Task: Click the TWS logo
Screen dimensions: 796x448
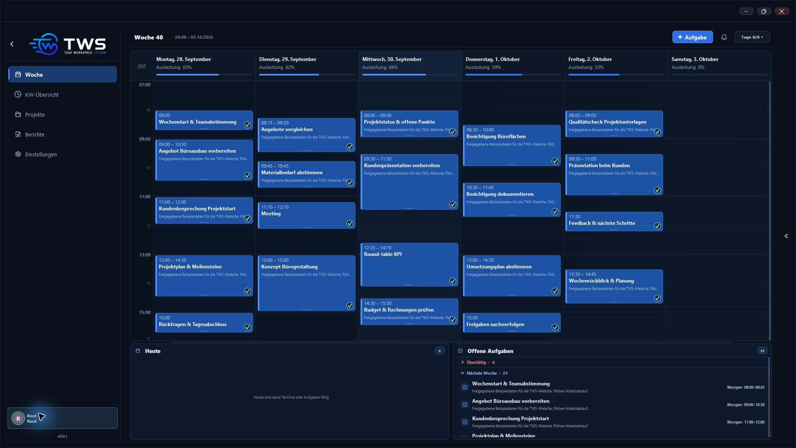Action: [x=68, y=44]
